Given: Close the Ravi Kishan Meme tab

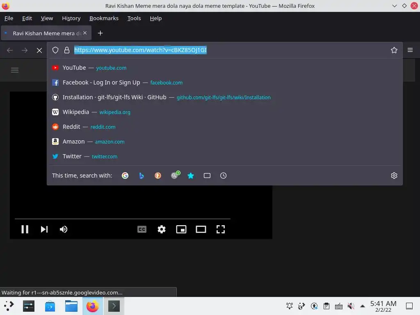Looking at the screenshot, I should click(85, 33).
